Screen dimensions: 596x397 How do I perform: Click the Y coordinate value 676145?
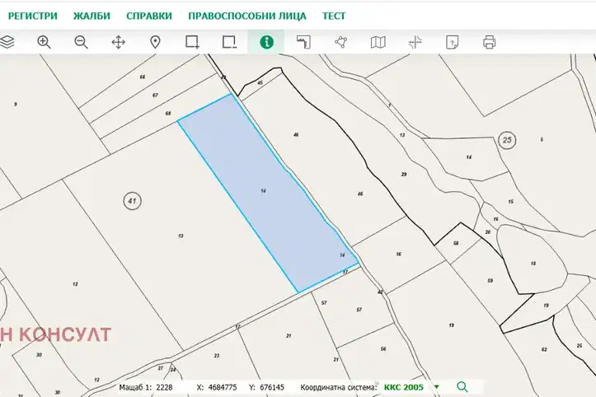pyautogui.click(x=272, y=387)
